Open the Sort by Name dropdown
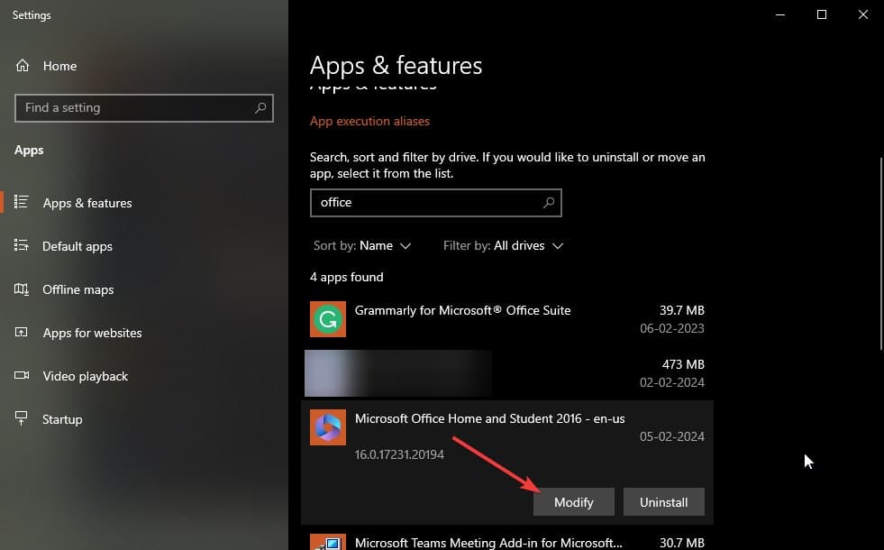Viewport: 884px width, 550px height. pos(362,245)
